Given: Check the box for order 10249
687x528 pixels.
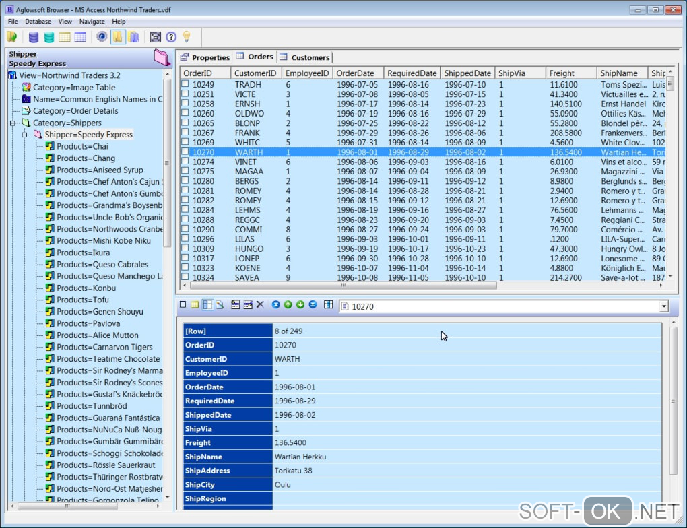Looking at the screenshot, I should pyautogui.click(x=185, y=85).
